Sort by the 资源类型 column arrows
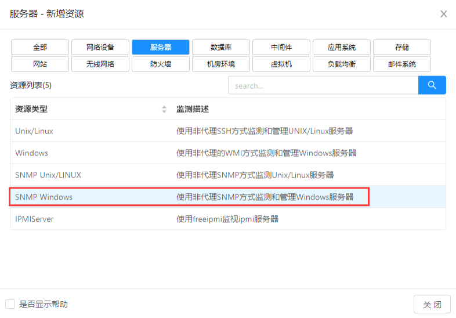Viewport: 456px width, 318px height. [164, 109]
